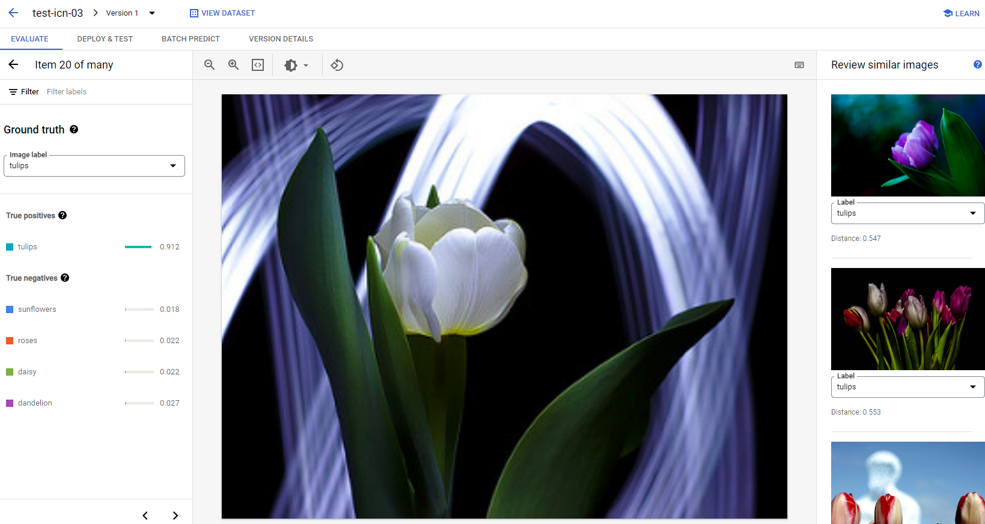Viewport: 985px width, 524px height.
Task: Click help icon next to Ground truth
Action: tap(74, 129)
